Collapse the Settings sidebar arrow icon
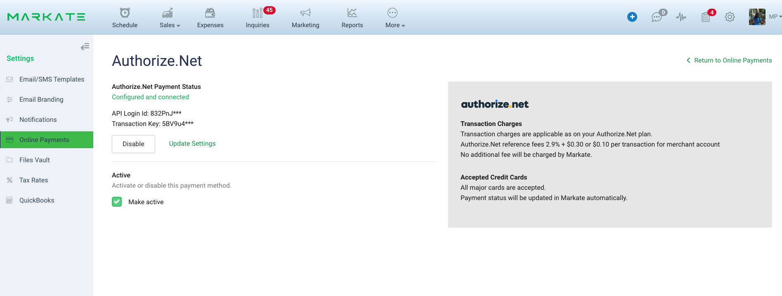 coord(85,47)
